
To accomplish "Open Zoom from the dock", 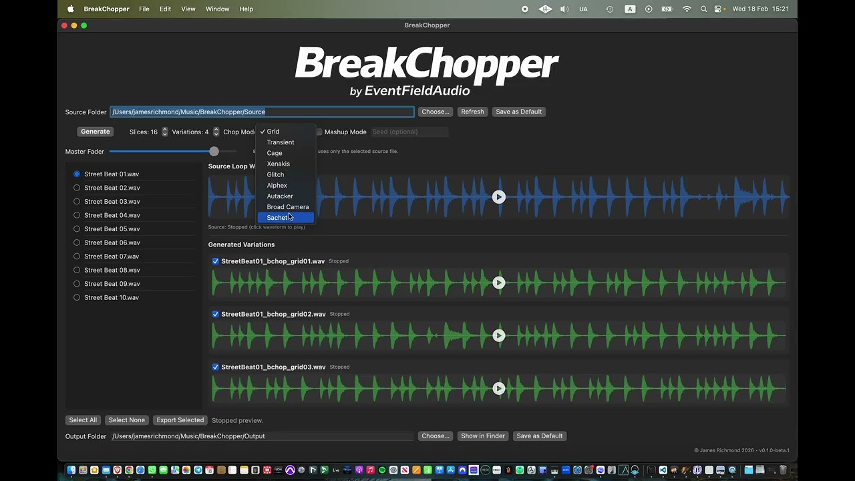I will (x=566, y=470).
